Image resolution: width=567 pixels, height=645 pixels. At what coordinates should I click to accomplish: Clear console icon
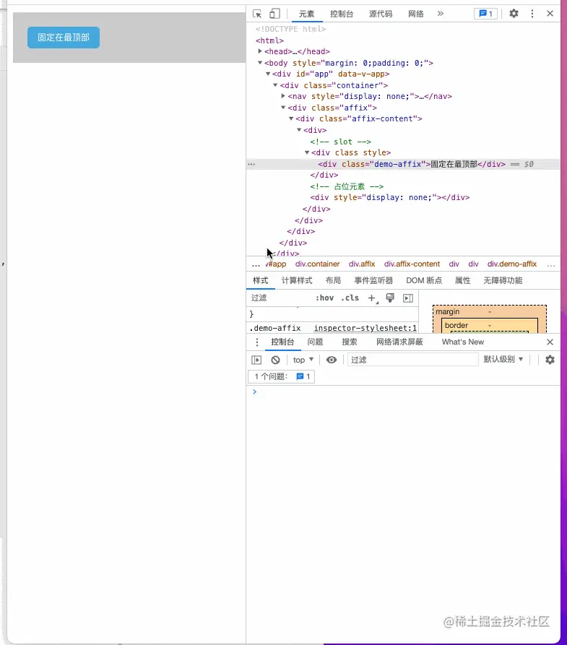275,360
